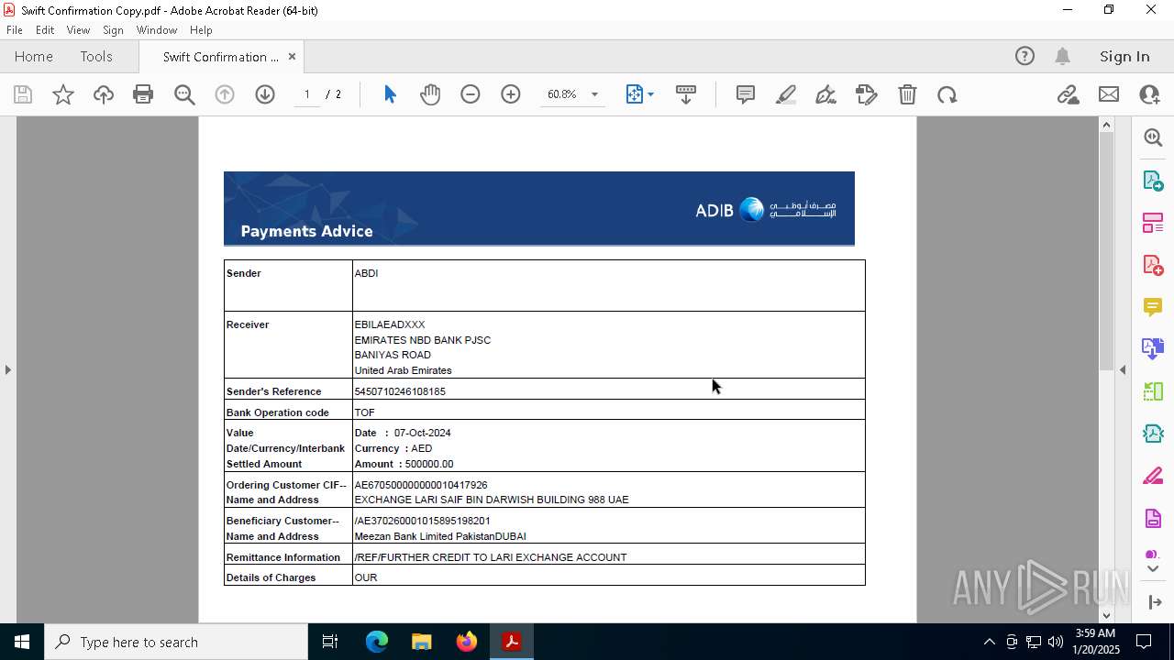Open the search magnifier in right pane

click(x=1153, y=137)
